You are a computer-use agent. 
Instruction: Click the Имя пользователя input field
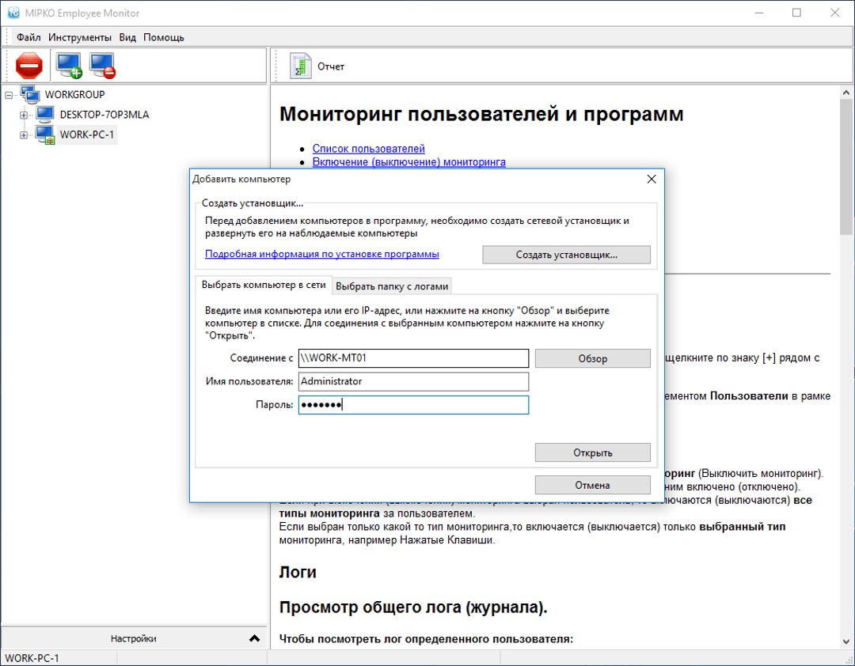click(x=412, y=381)
